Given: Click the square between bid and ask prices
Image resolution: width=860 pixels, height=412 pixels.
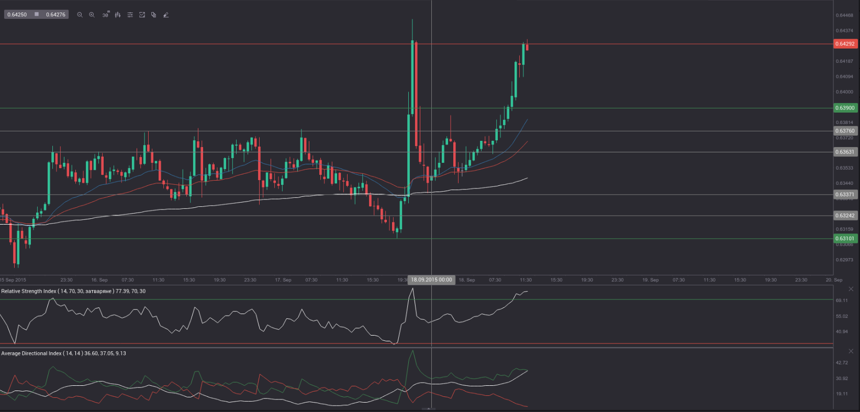Looking at the screenshot, I should [x=37, y=15].
